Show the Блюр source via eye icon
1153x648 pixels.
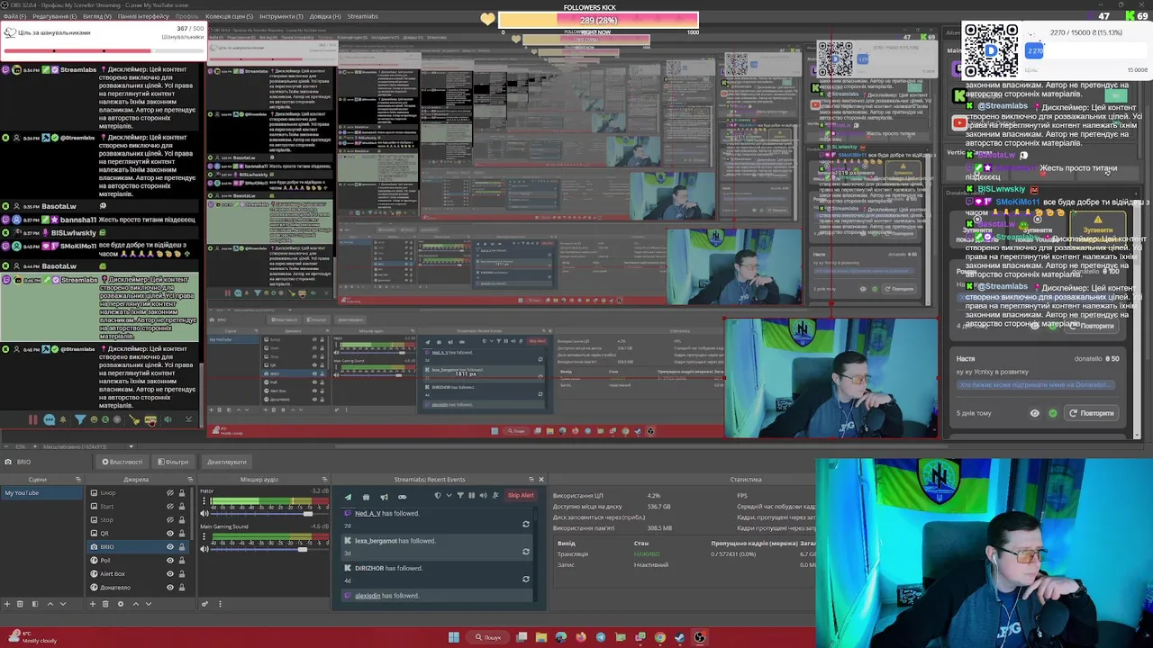click(x=170, y=493)
